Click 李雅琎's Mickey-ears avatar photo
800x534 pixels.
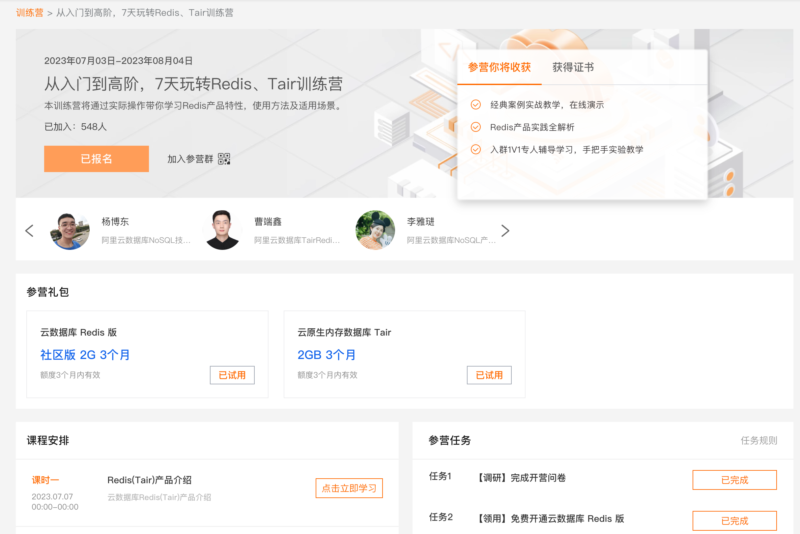click(x=375, y=230)
